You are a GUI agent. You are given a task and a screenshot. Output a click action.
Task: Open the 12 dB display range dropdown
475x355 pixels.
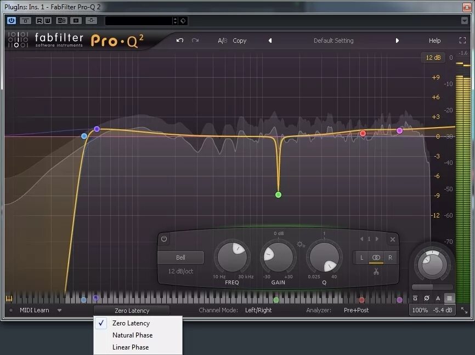click(x=433, y=58)
